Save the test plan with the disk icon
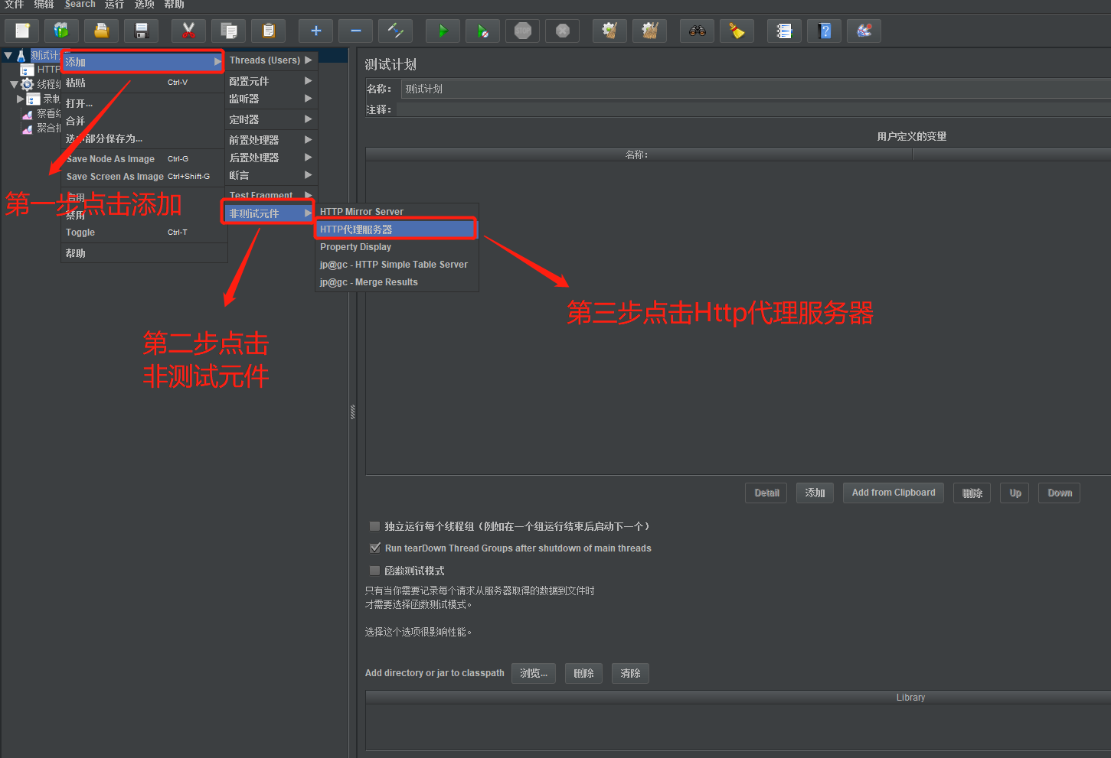The width and height of the screenshot is (1111, 758). (142, 31)
